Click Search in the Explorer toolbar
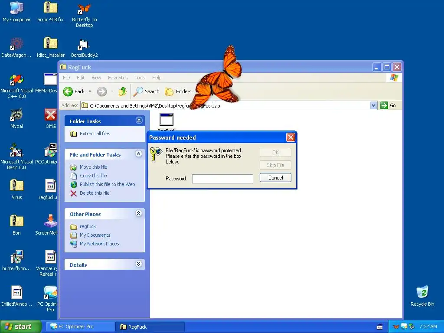 (147, 91)
